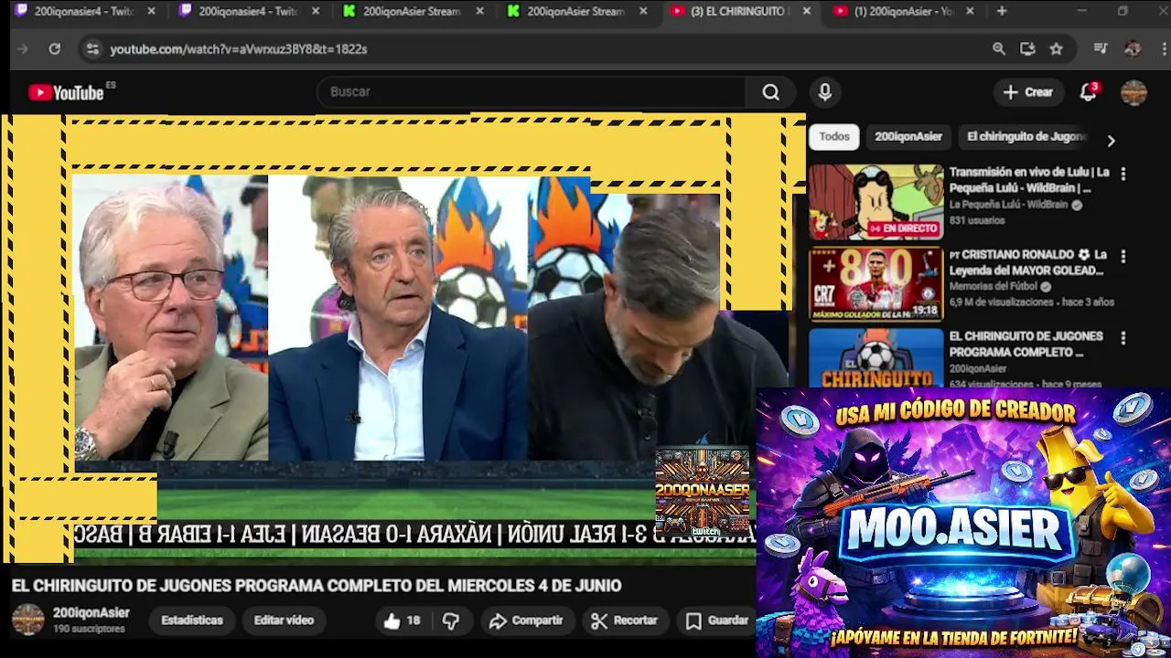Image resolution: width=1171 pixels, height=658 pixels.
Task: Start voice search with the microphone icon
Action: click(824, 92)
